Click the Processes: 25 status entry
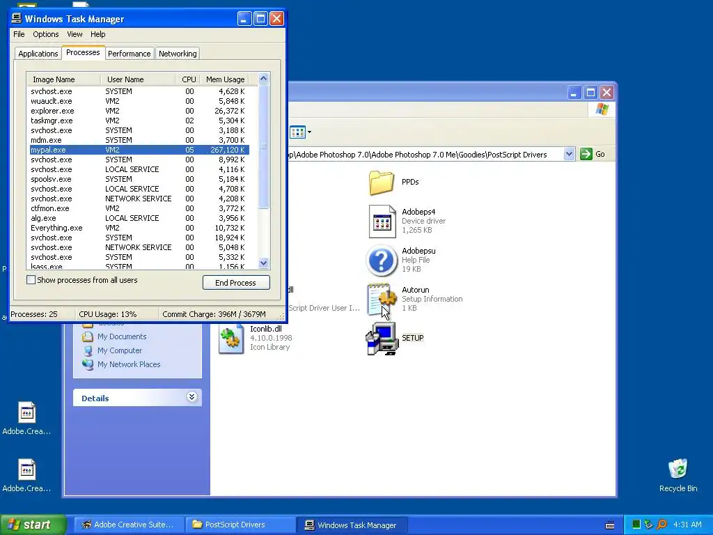 pos(34,314)
